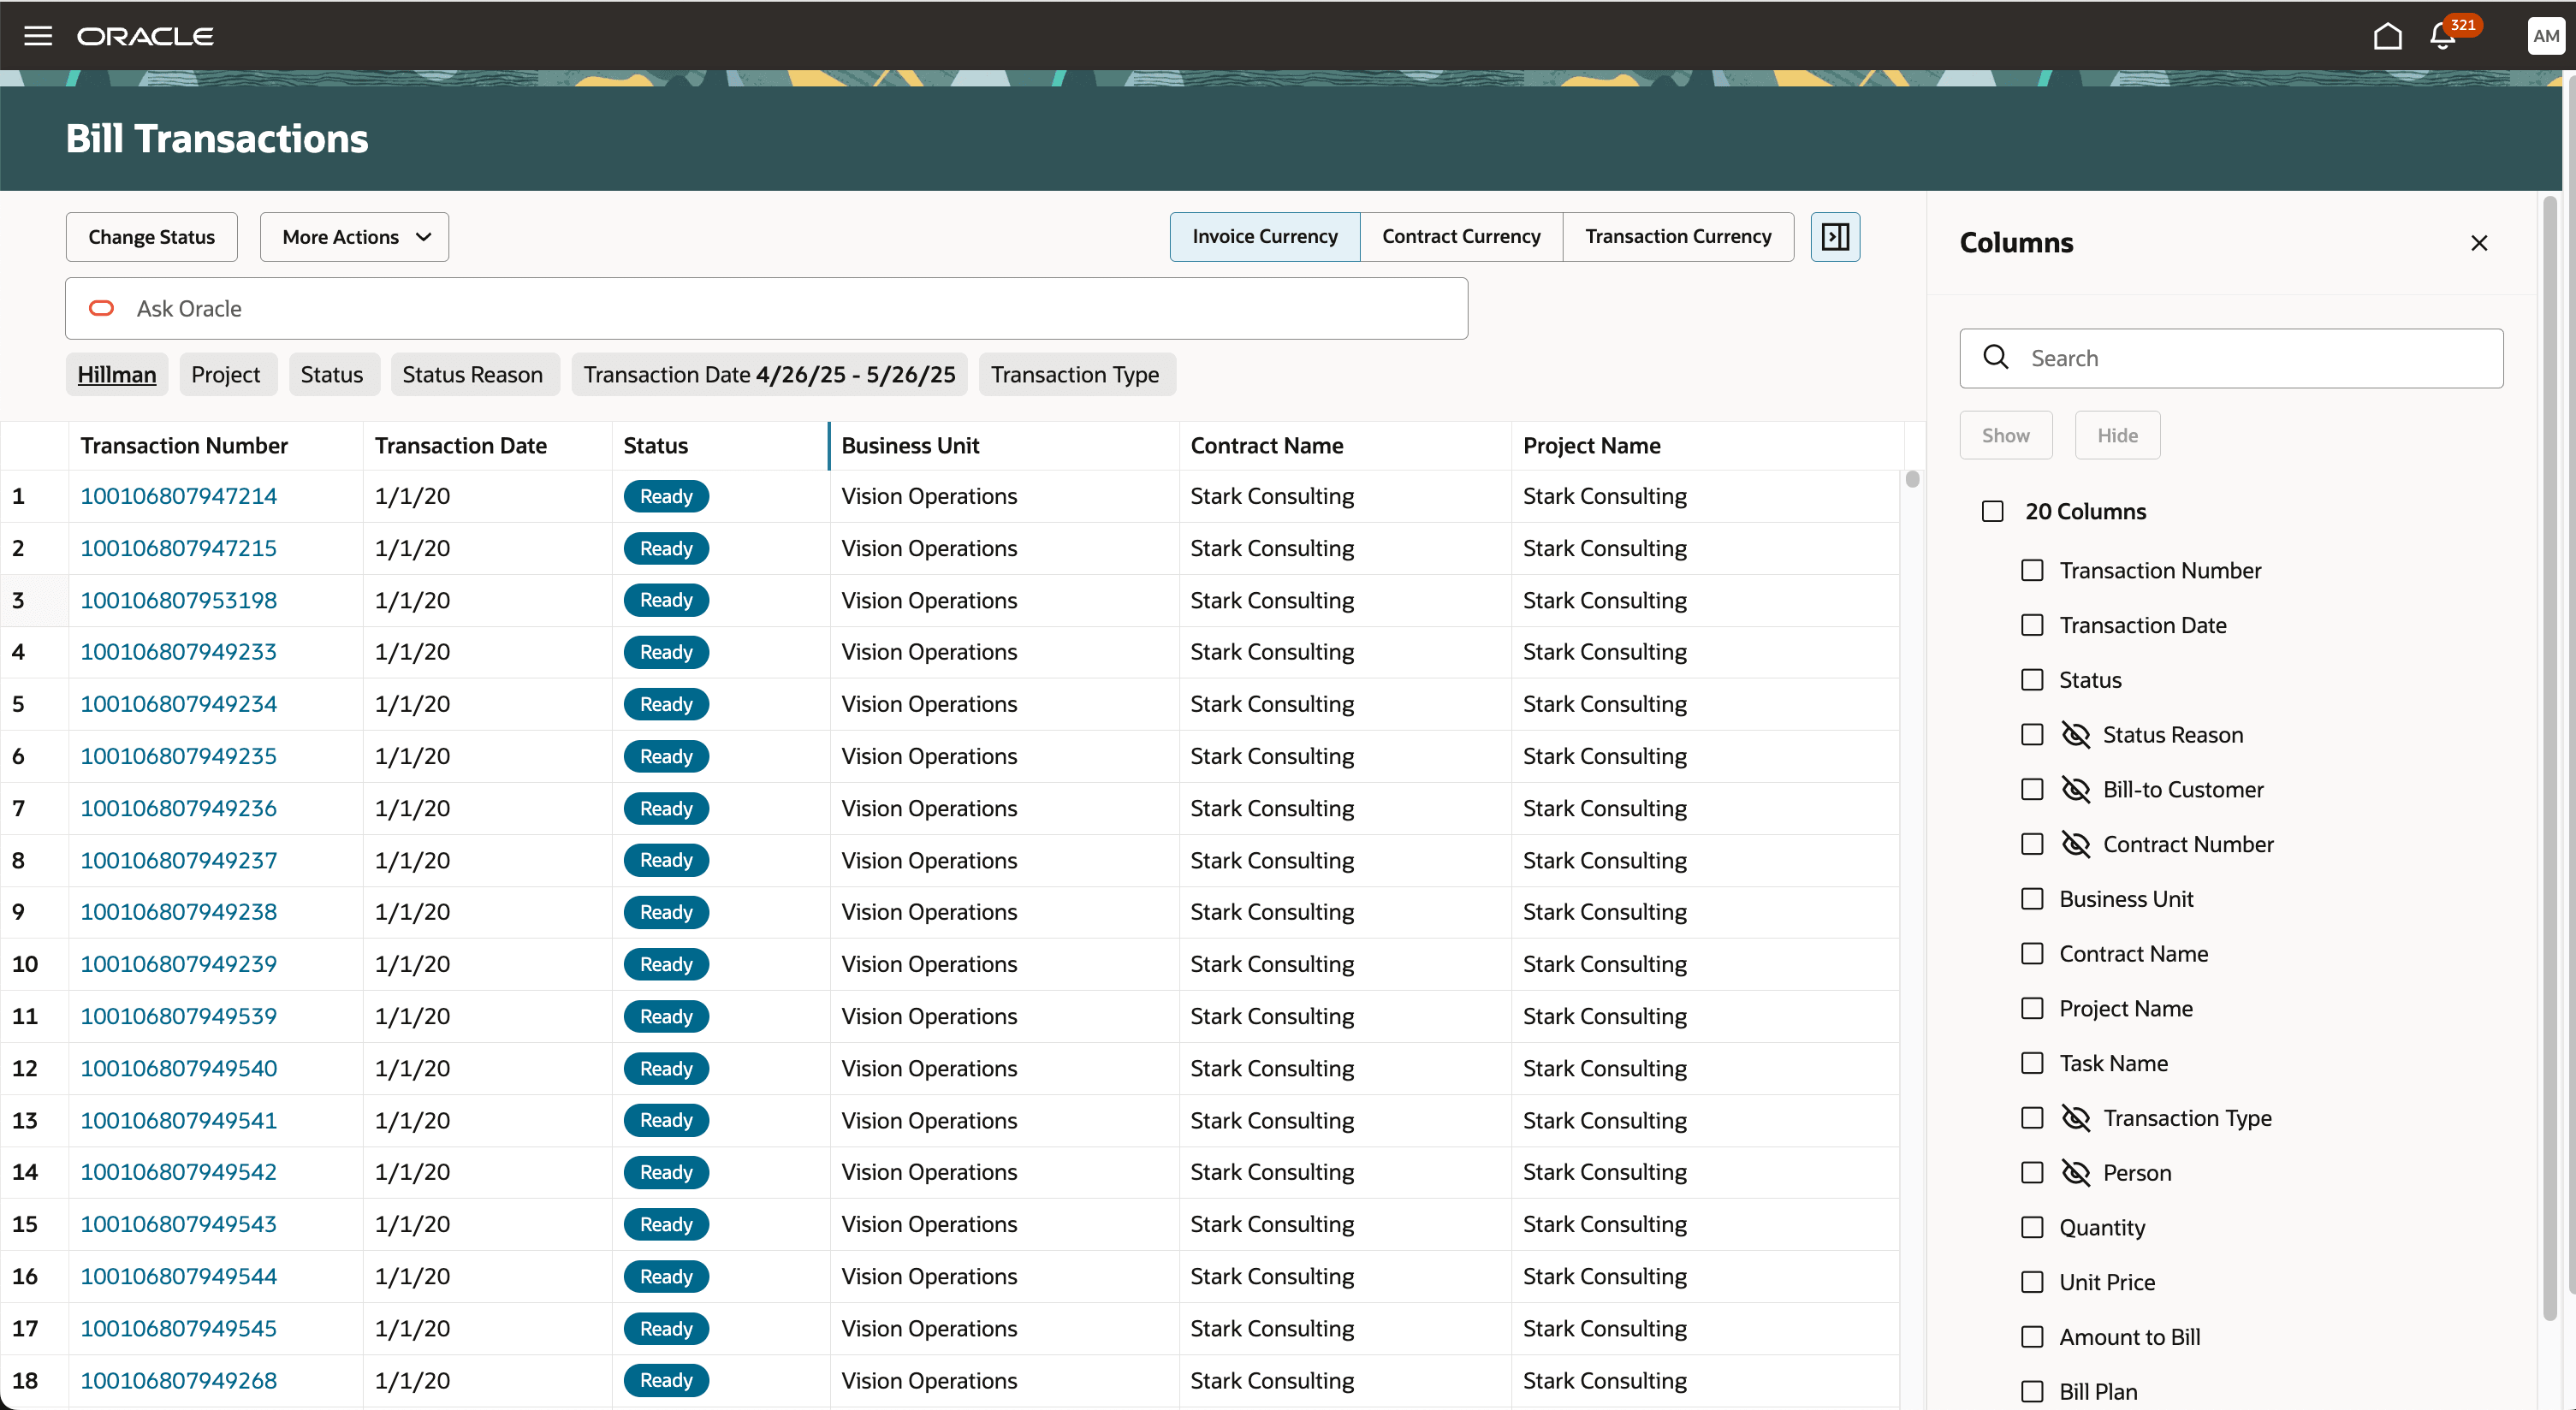This screenshot has width=2576, height=1410.
Task: Open transaction 100106807953198 link
Action: 178,600
